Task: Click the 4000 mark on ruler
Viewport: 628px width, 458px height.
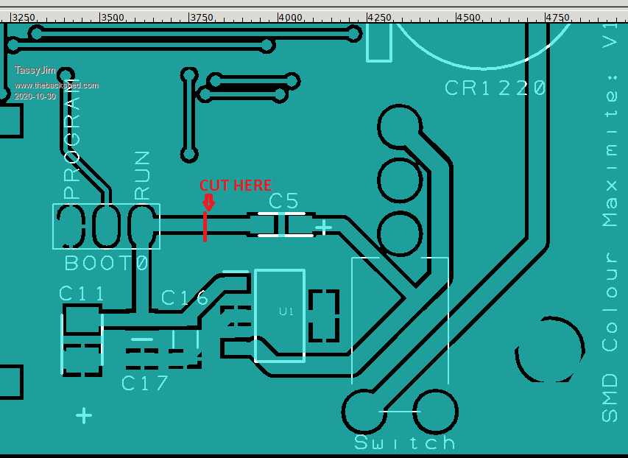Action: [x=290, y=16]
